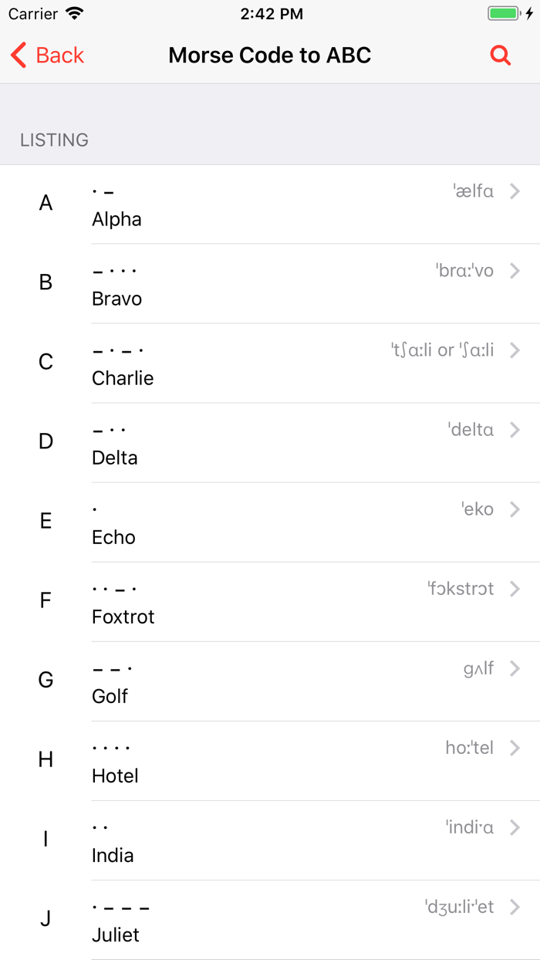Tap the letter A on the left
This screenshot has height=960, width=540.
(x=46, y=203)
